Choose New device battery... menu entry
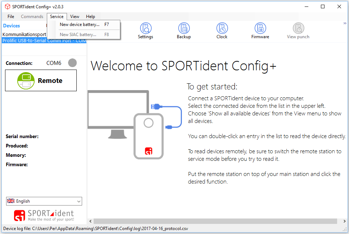This screenshot has width=349, height=234. point(84,25)
